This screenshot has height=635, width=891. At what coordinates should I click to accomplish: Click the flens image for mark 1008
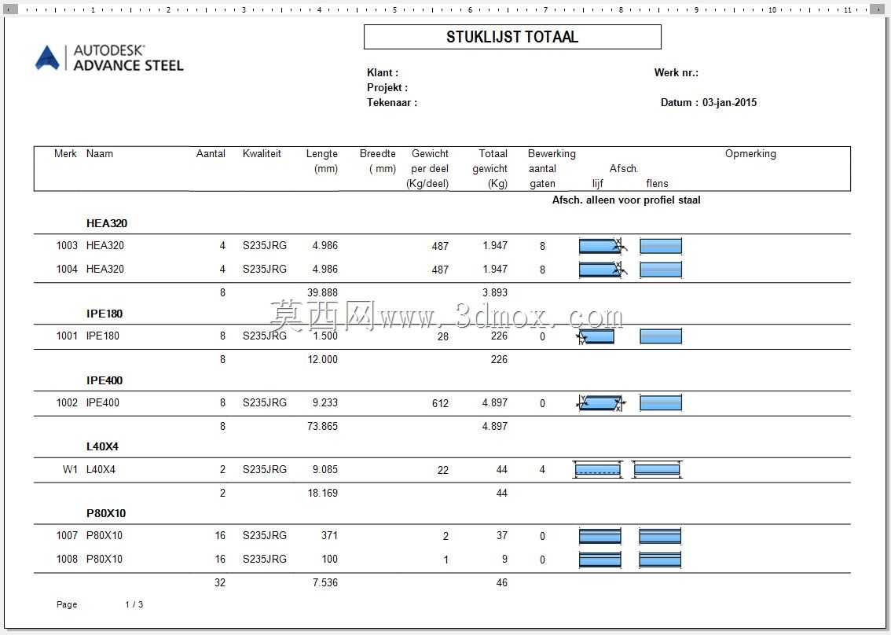point(660,560)
